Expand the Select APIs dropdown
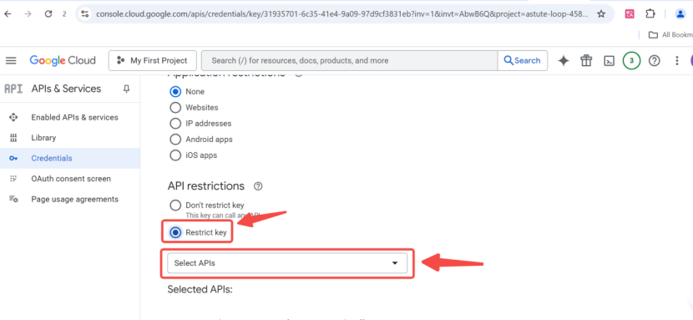 pos(287,263)
